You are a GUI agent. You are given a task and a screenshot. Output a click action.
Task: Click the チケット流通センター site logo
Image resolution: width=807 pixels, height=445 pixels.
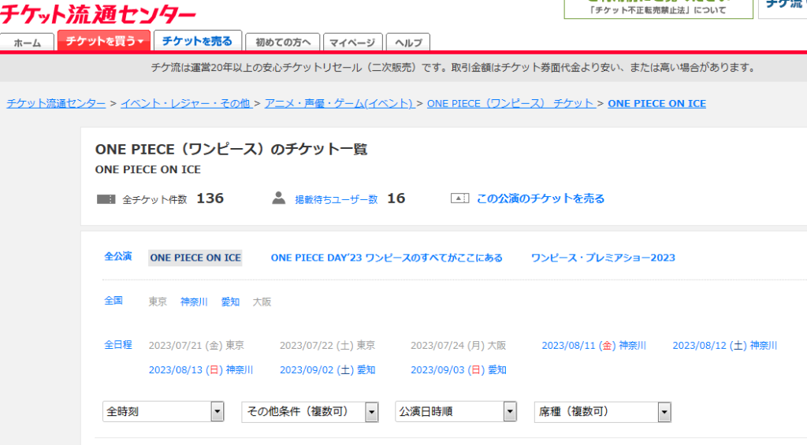coord(98,14)
